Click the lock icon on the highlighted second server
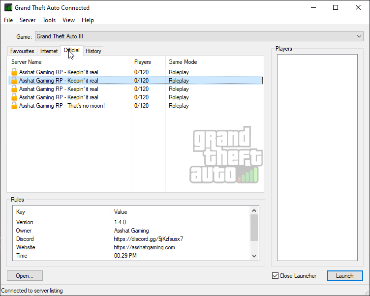This screenshot has height=296, width=370. pos(14,81)
